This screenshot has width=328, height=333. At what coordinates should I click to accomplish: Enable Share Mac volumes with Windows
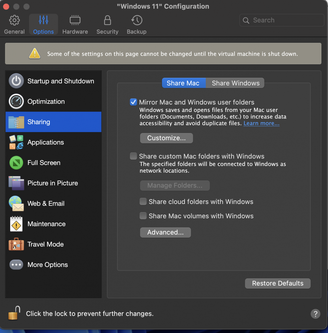(x=143, y=216)
